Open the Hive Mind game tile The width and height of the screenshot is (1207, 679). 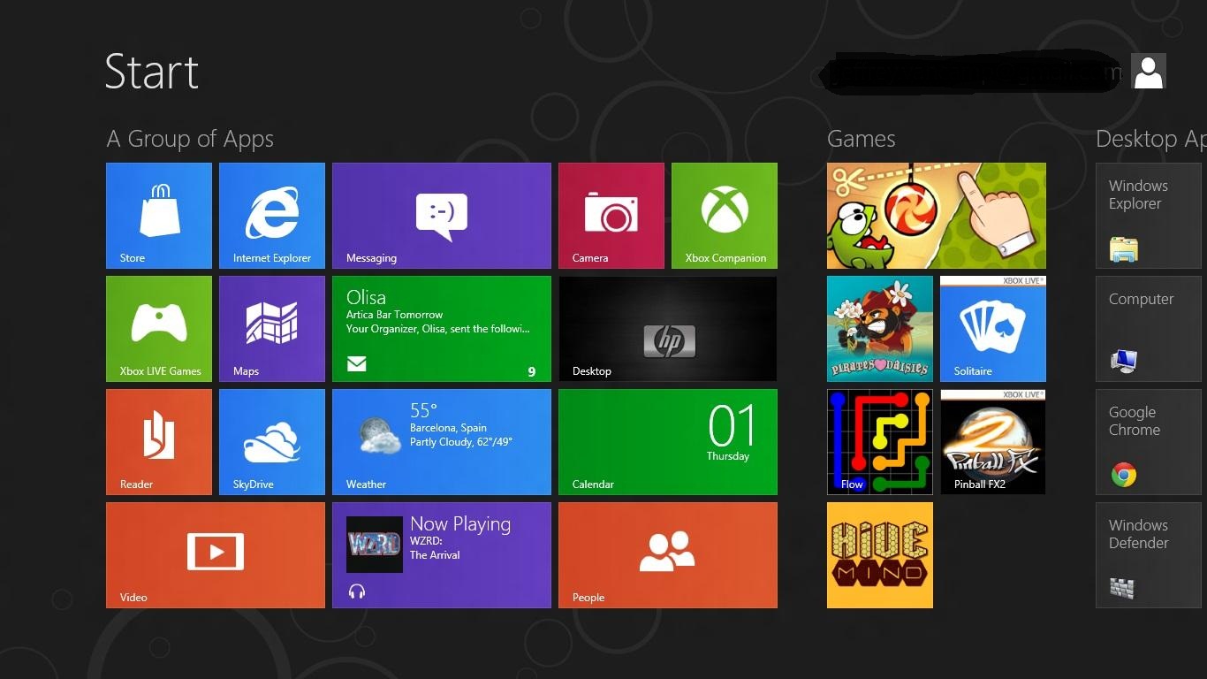pyautogui.click(x=880, y=555)
